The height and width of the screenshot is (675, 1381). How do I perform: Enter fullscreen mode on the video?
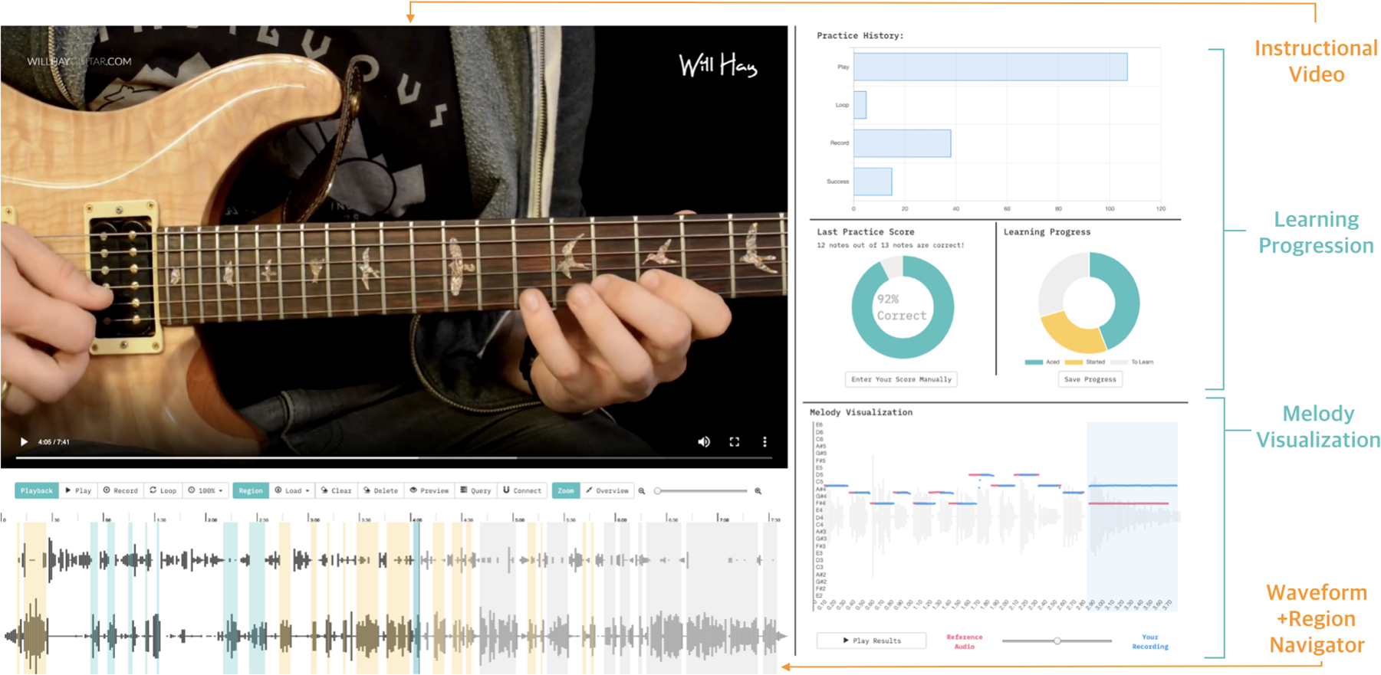click(734, 442)
